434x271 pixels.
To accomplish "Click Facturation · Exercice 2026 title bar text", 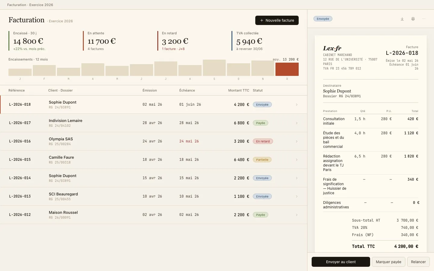I will 30,5.
